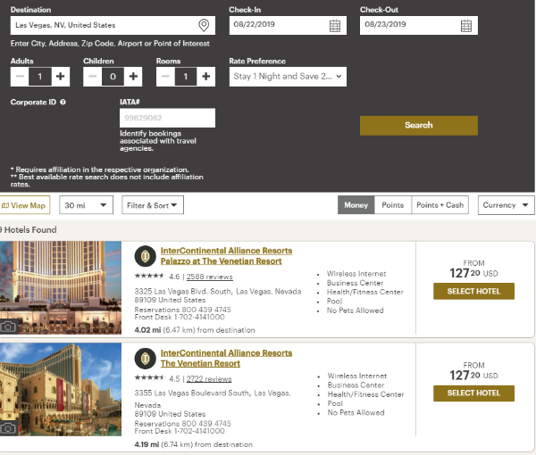Click the Palazzo star rating
The width and height of the screenshot is (536, 455).
click(149, 276)
